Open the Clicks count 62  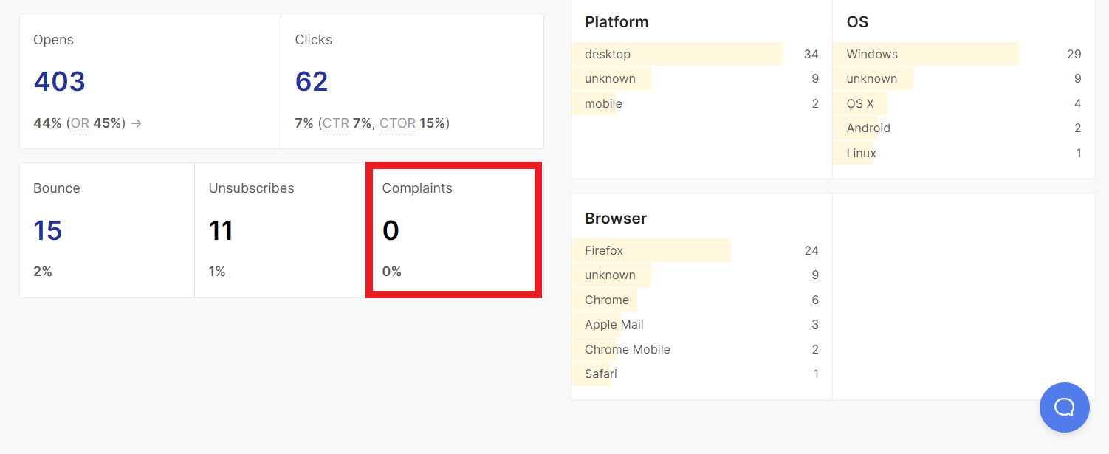312,81
